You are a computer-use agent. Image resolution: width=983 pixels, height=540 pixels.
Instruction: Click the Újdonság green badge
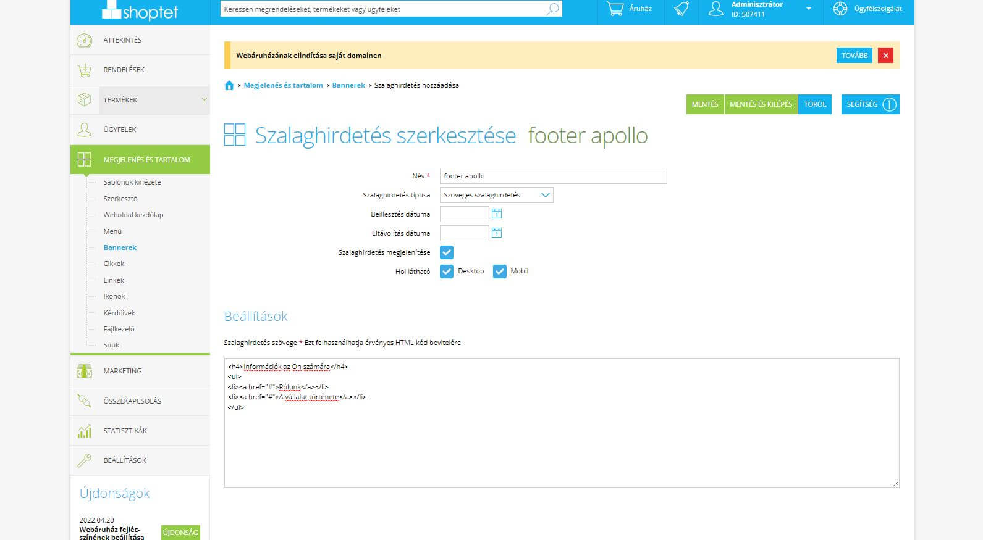click(180, 533)
